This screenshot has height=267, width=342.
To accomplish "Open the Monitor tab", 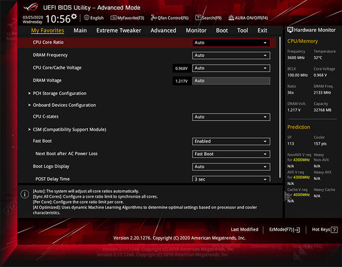I will tap(196, 30).
